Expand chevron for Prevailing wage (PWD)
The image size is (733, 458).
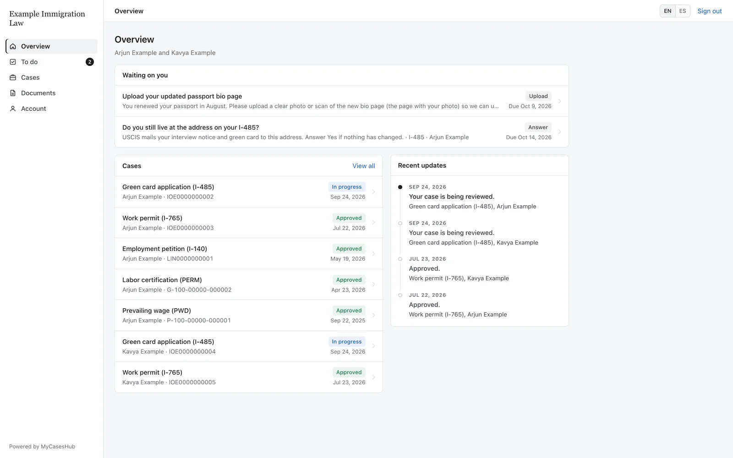(373, 316)
